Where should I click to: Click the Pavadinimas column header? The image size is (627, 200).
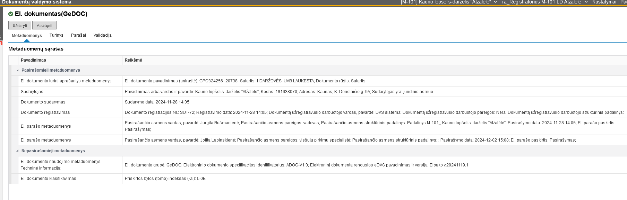(x=33, y=60)
